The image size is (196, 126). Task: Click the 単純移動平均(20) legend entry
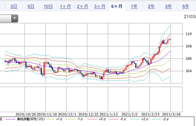click(31, 119)
